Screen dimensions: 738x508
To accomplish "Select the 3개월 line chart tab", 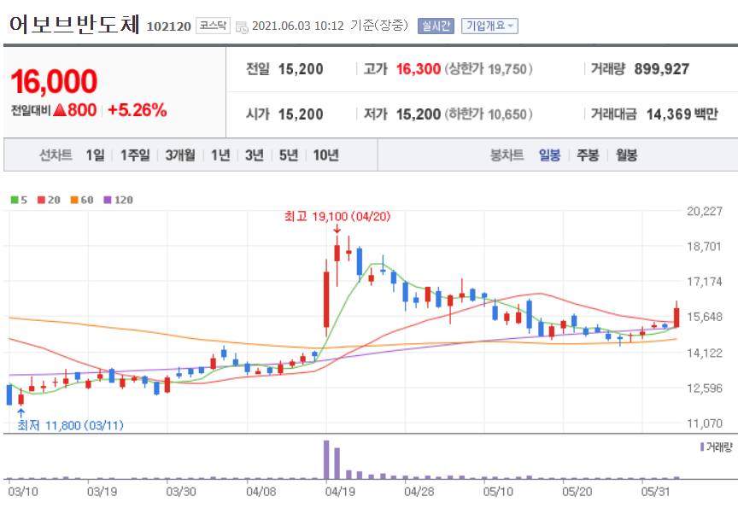I will 180,155.
